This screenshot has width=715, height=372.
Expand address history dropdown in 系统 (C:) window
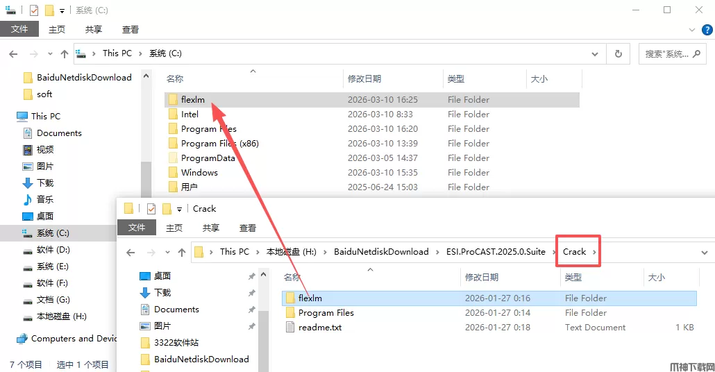point(595,54)
